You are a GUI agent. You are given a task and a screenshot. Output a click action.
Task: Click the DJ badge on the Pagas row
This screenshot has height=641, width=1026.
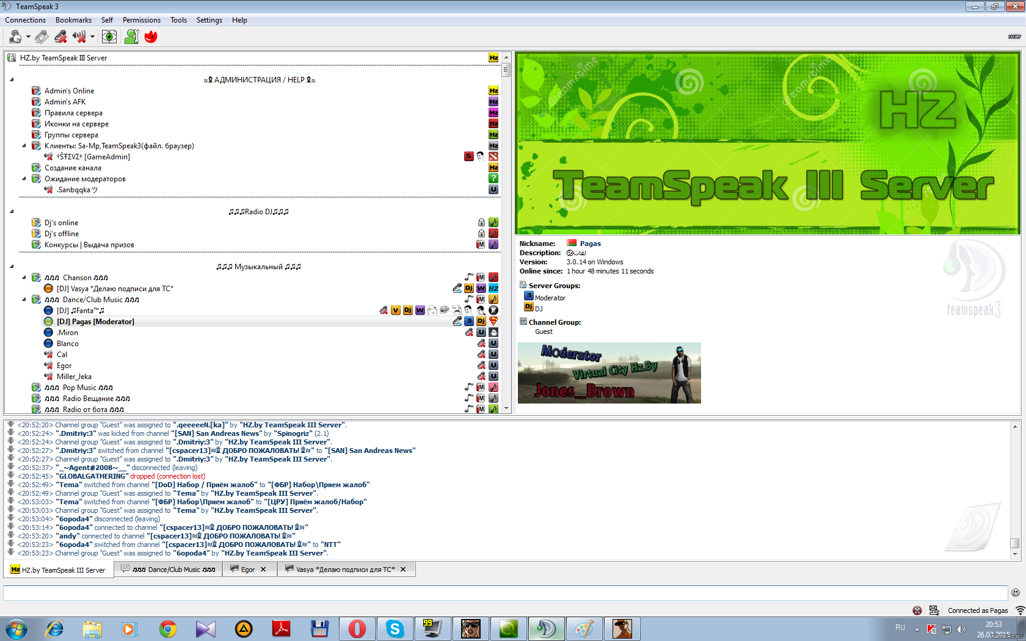tap(481, 321)
